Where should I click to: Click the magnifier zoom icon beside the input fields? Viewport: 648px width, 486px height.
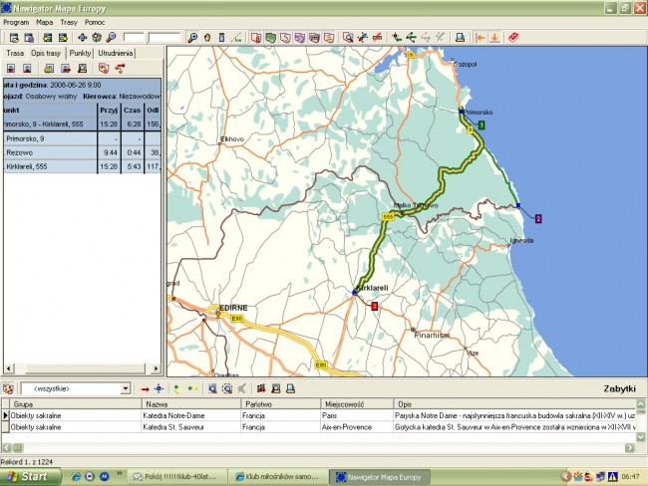click(192, 37)
